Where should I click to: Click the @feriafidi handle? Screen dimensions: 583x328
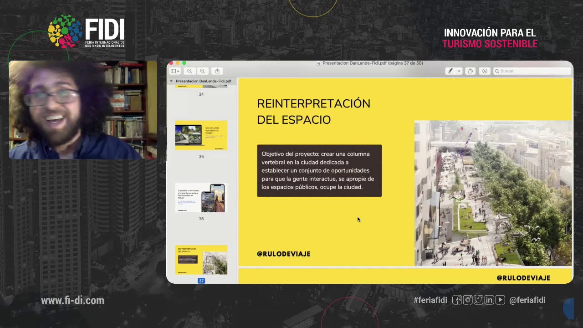[527, 300]
